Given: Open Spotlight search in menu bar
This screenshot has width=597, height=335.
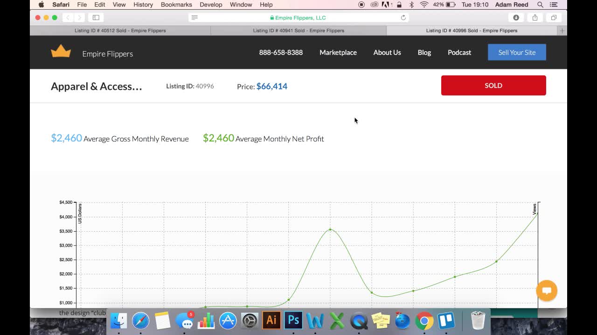Looking at the screenshot, I should click(540, 5).
